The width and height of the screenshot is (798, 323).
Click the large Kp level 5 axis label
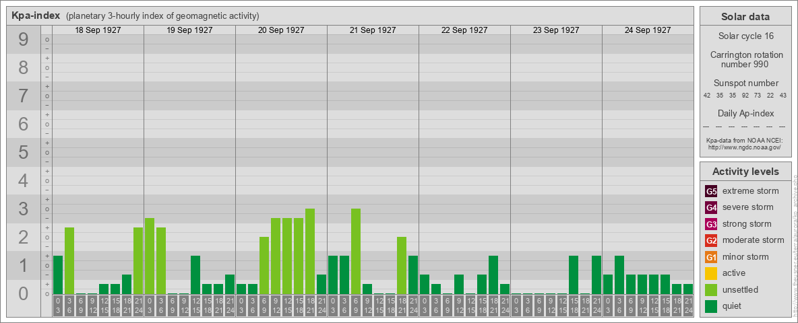(24, 152)
